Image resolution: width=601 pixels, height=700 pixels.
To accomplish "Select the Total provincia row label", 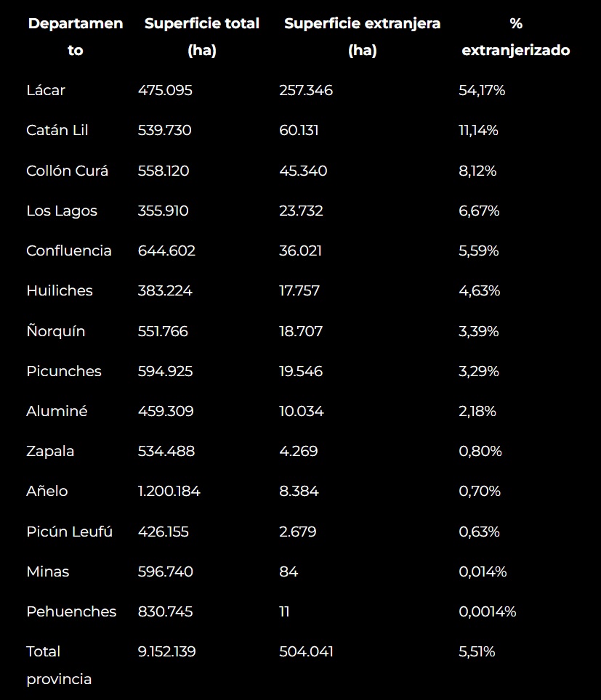I will [59, 665].
